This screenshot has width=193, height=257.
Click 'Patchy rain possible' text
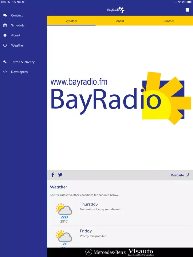93,236
